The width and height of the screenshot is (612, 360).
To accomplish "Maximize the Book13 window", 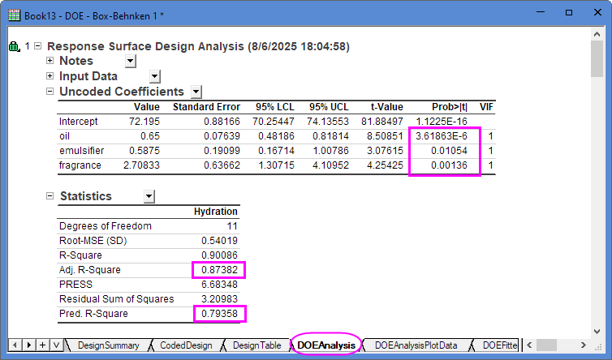I will click(569, 12).
